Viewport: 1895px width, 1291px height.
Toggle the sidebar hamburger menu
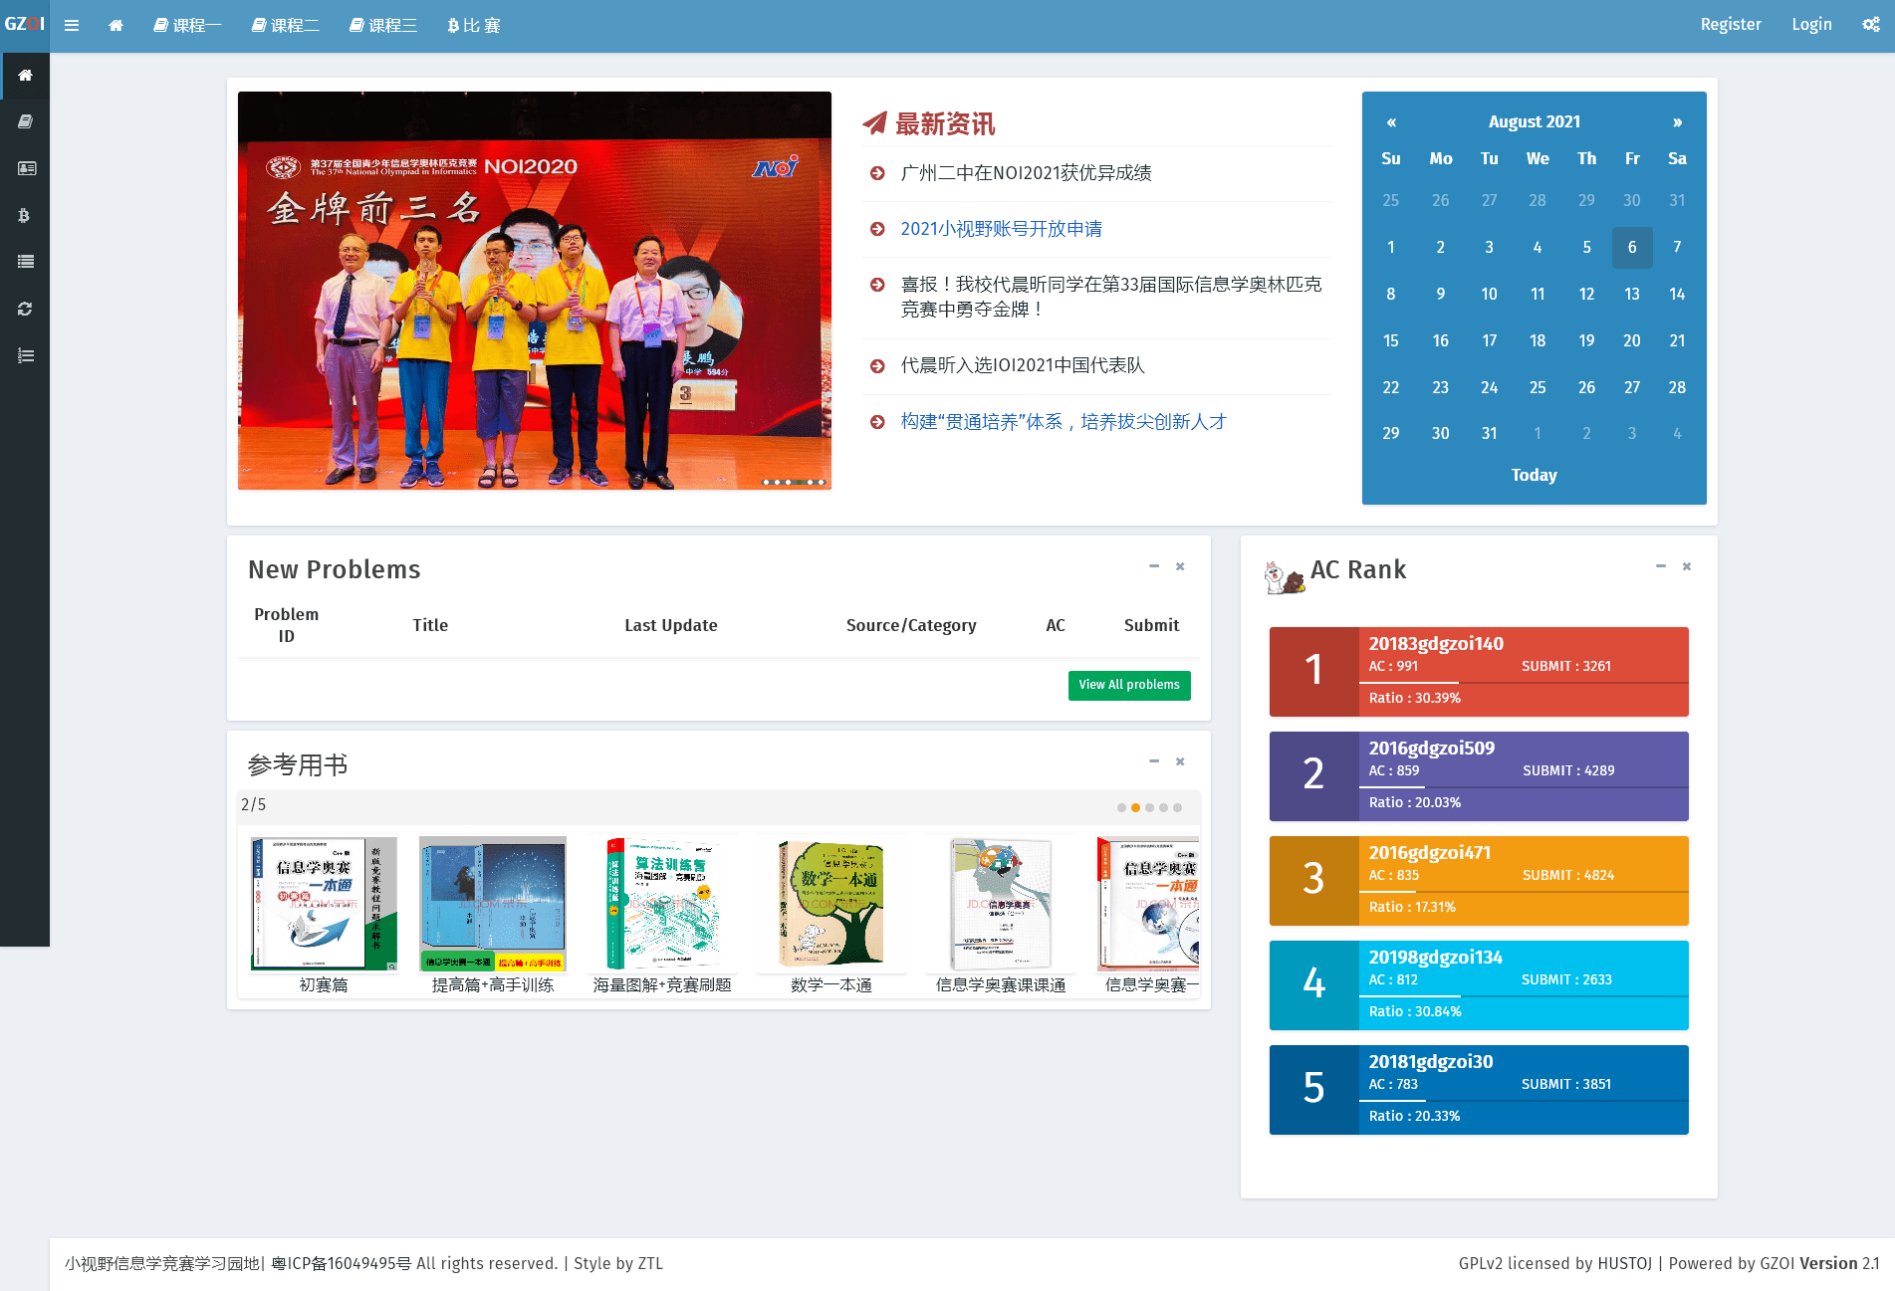coord(72,26)
